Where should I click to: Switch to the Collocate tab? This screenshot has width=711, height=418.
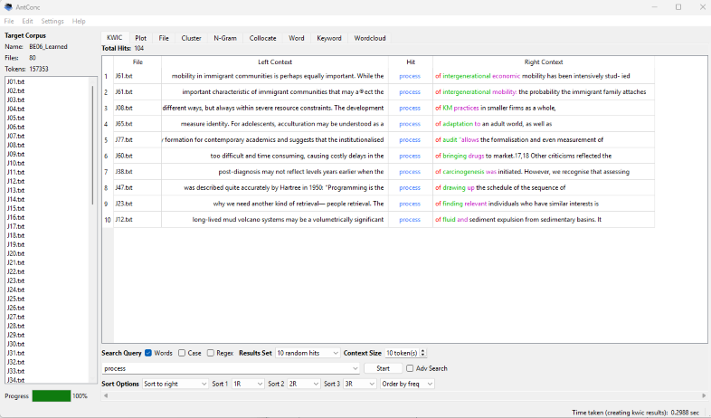tap(263, 38)
